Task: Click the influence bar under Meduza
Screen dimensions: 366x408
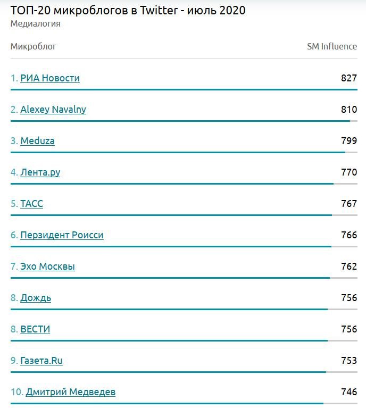Action: click(x=184, y=153)
